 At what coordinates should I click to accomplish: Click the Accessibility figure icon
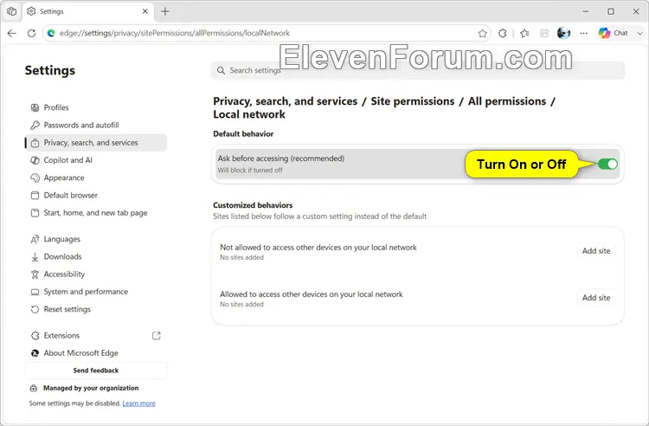[35, 274]
